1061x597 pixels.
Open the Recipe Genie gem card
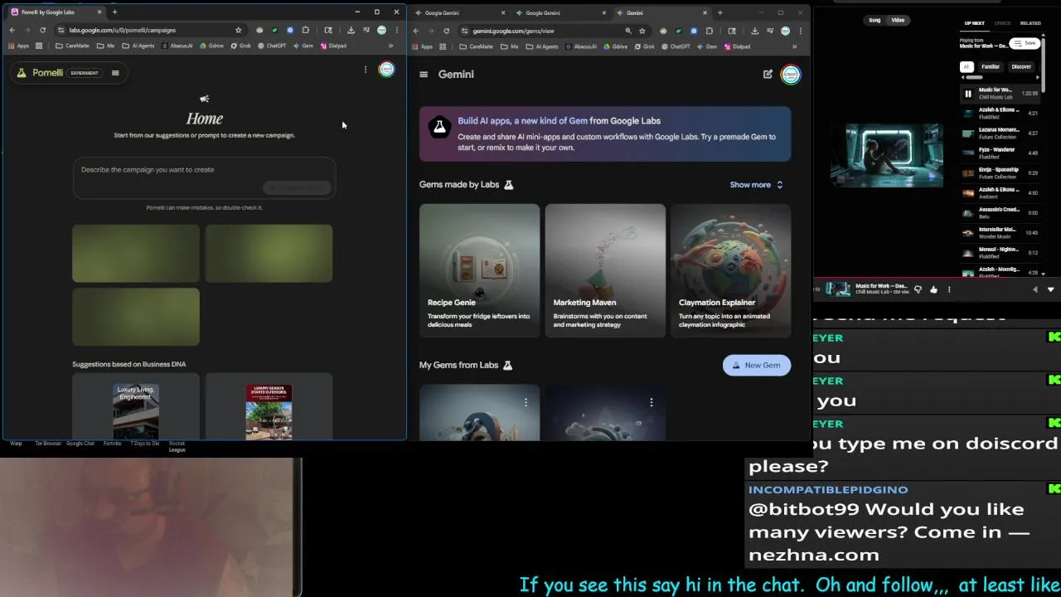479,270
